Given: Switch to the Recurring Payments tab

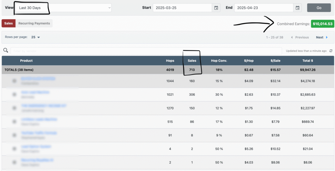Looking at the screenshot, I should [x=34, y=23].
